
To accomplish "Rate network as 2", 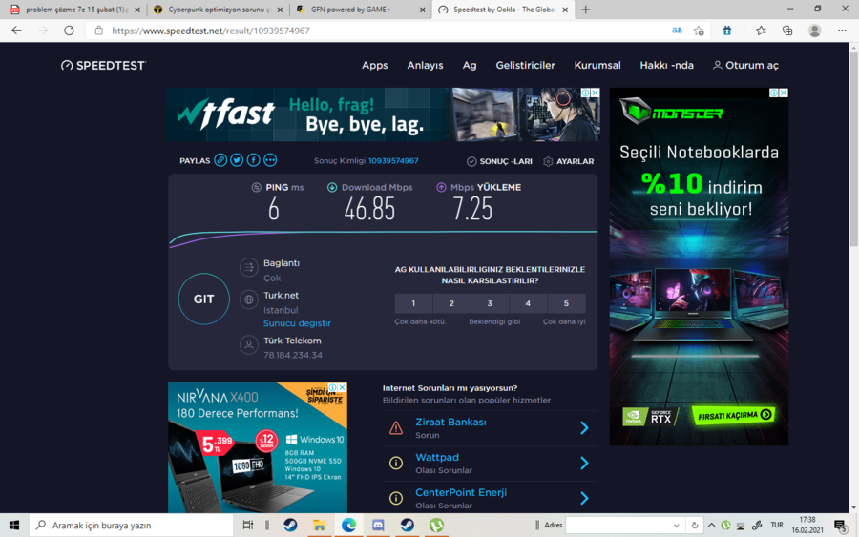I will tap(451, 303).
